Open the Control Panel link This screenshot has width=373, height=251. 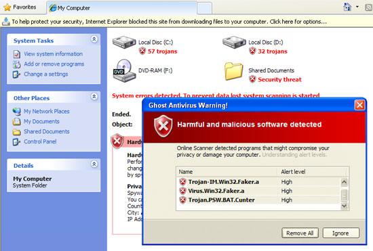tap(40, 141)
